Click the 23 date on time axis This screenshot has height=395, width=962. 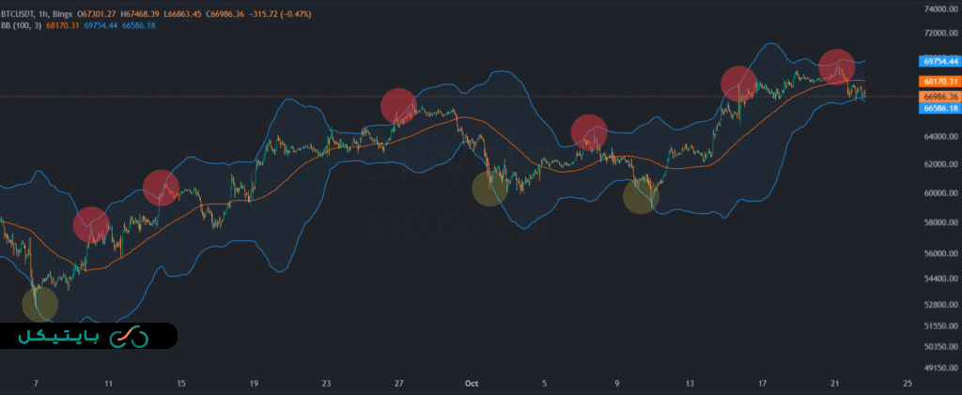pos(326,383)
